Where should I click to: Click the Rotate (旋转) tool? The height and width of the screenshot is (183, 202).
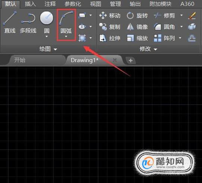(x=137, y=15)
